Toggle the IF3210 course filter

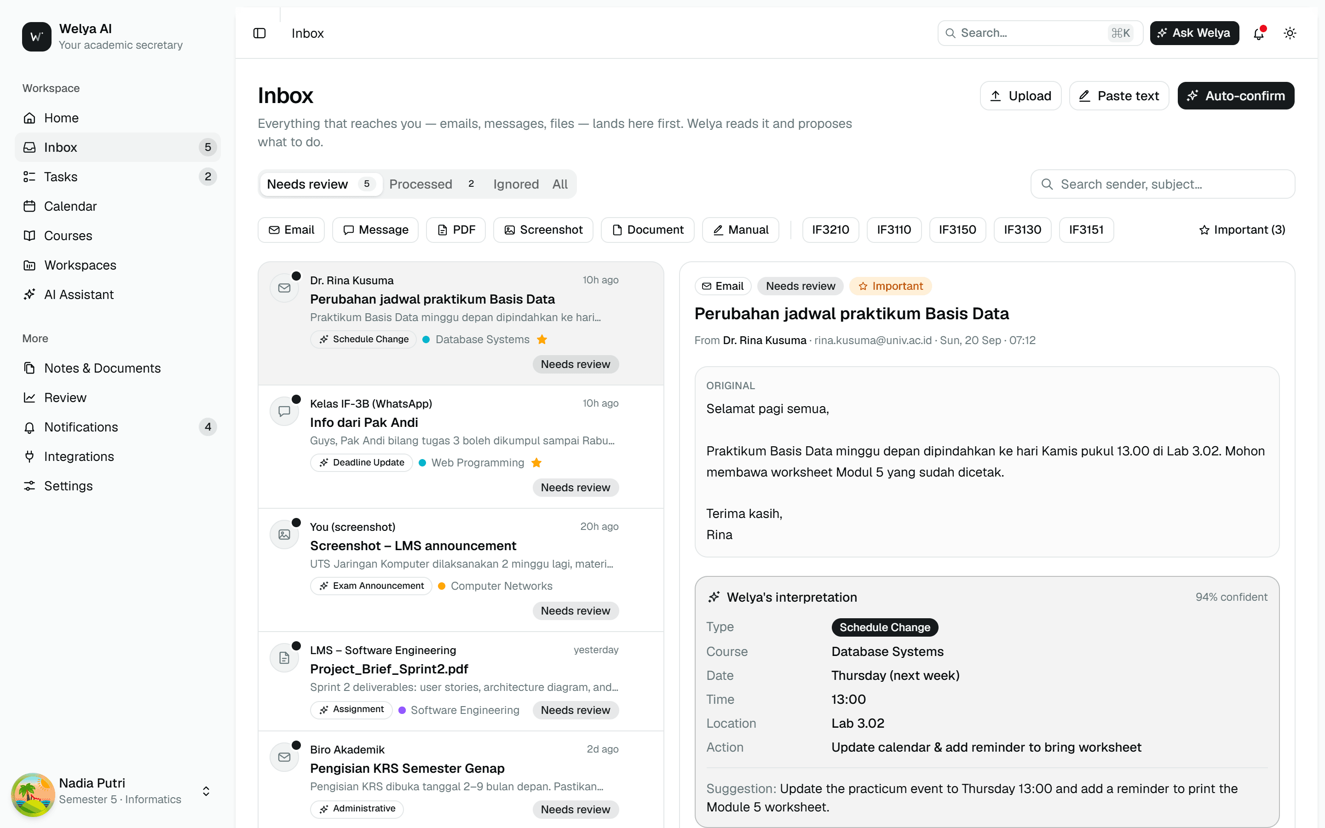point(830,230)
